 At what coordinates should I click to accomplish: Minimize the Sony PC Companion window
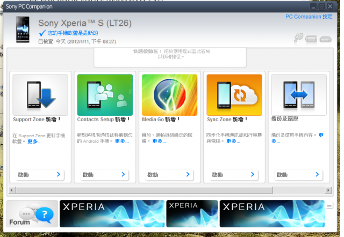pyautogui.click(x=313, y=6)
